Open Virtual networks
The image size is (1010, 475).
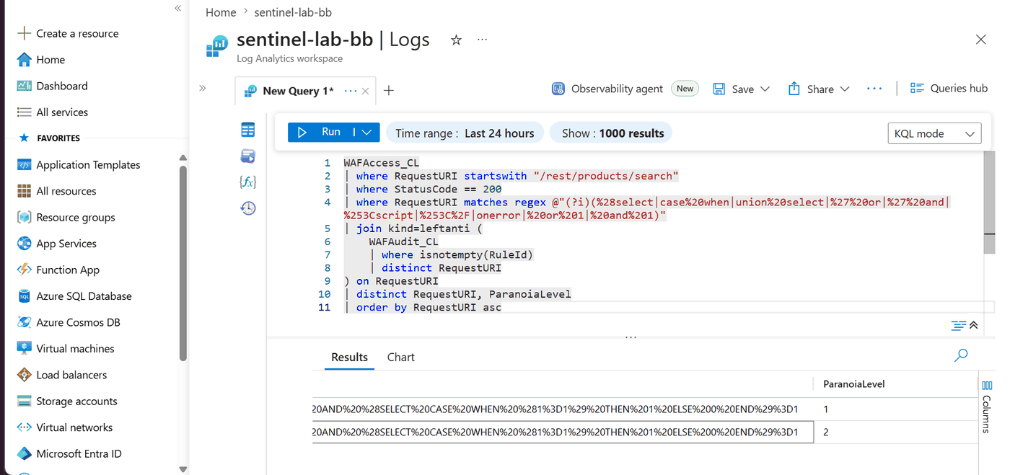[x=74, y=427]
